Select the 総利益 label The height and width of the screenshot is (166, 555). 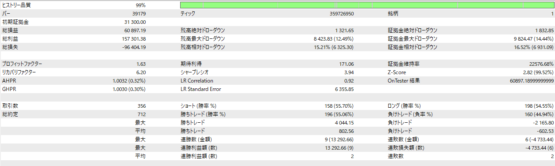[10, 39]
